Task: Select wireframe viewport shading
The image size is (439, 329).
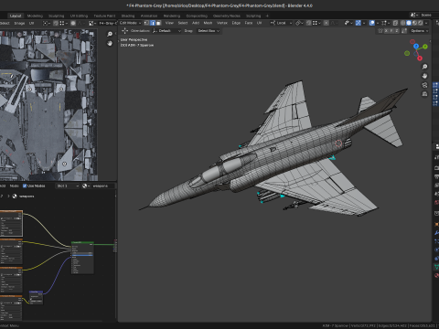Action: point(403,23)
